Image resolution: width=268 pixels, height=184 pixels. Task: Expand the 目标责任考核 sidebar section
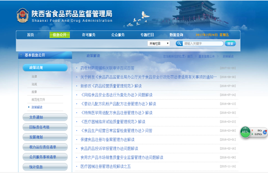point(45,127)
